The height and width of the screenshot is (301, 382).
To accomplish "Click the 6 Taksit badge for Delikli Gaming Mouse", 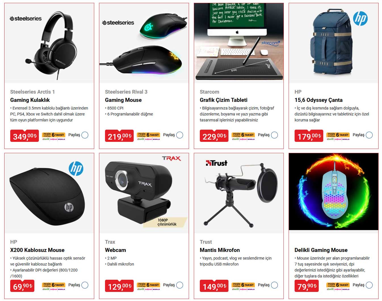I will tap(338, 286).
